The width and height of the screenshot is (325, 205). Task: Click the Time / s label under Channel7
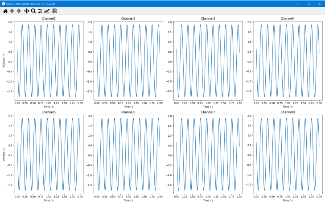pyautogui.click(x=208, y=201)
